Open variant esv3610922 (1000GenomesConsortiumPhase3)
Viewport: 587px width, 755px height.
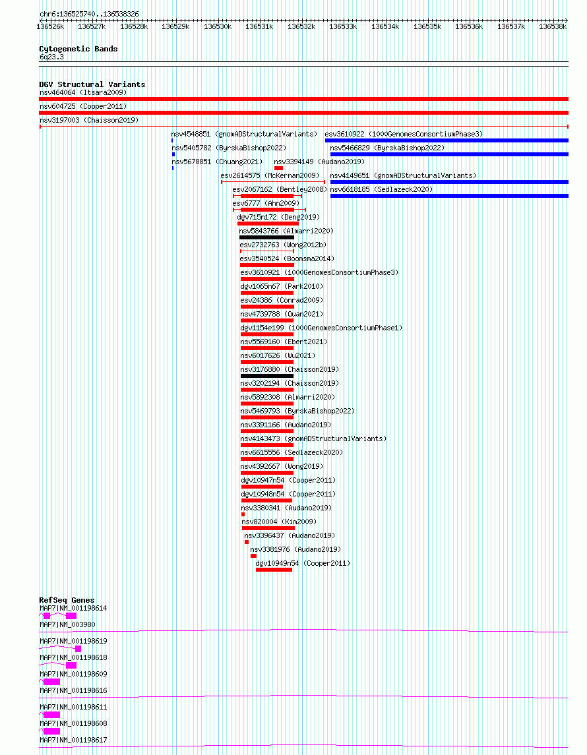[x=404, y=135]
